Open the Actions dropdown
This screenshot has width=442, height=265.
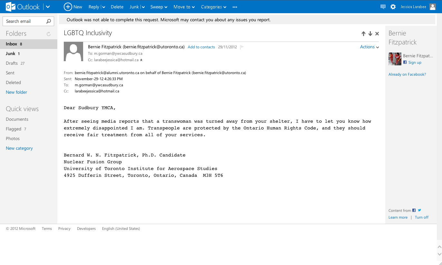click(370, 47)
